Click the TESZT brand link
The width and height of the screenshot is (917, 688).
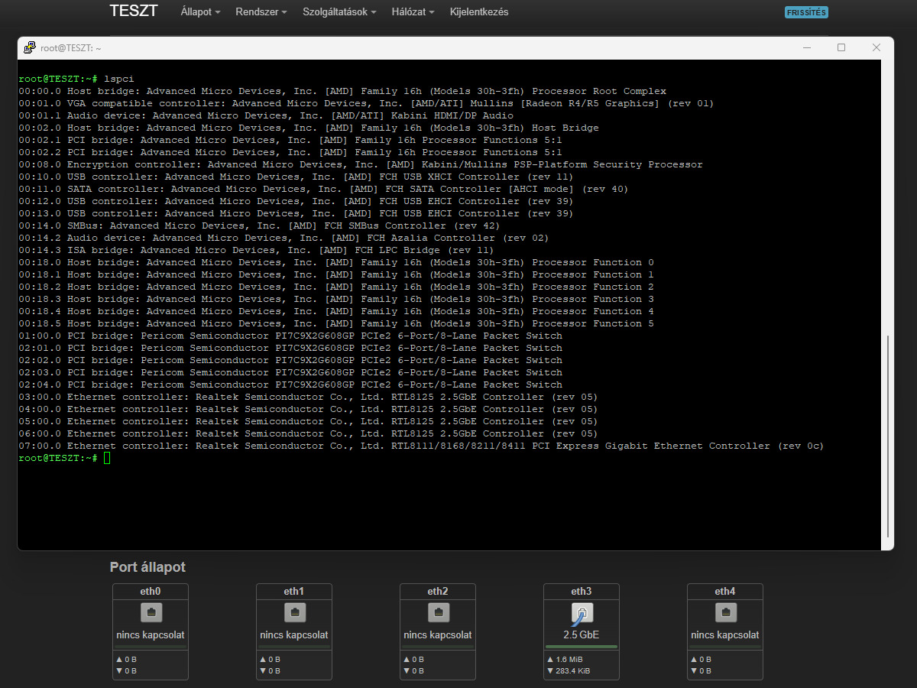coord(134,11)
